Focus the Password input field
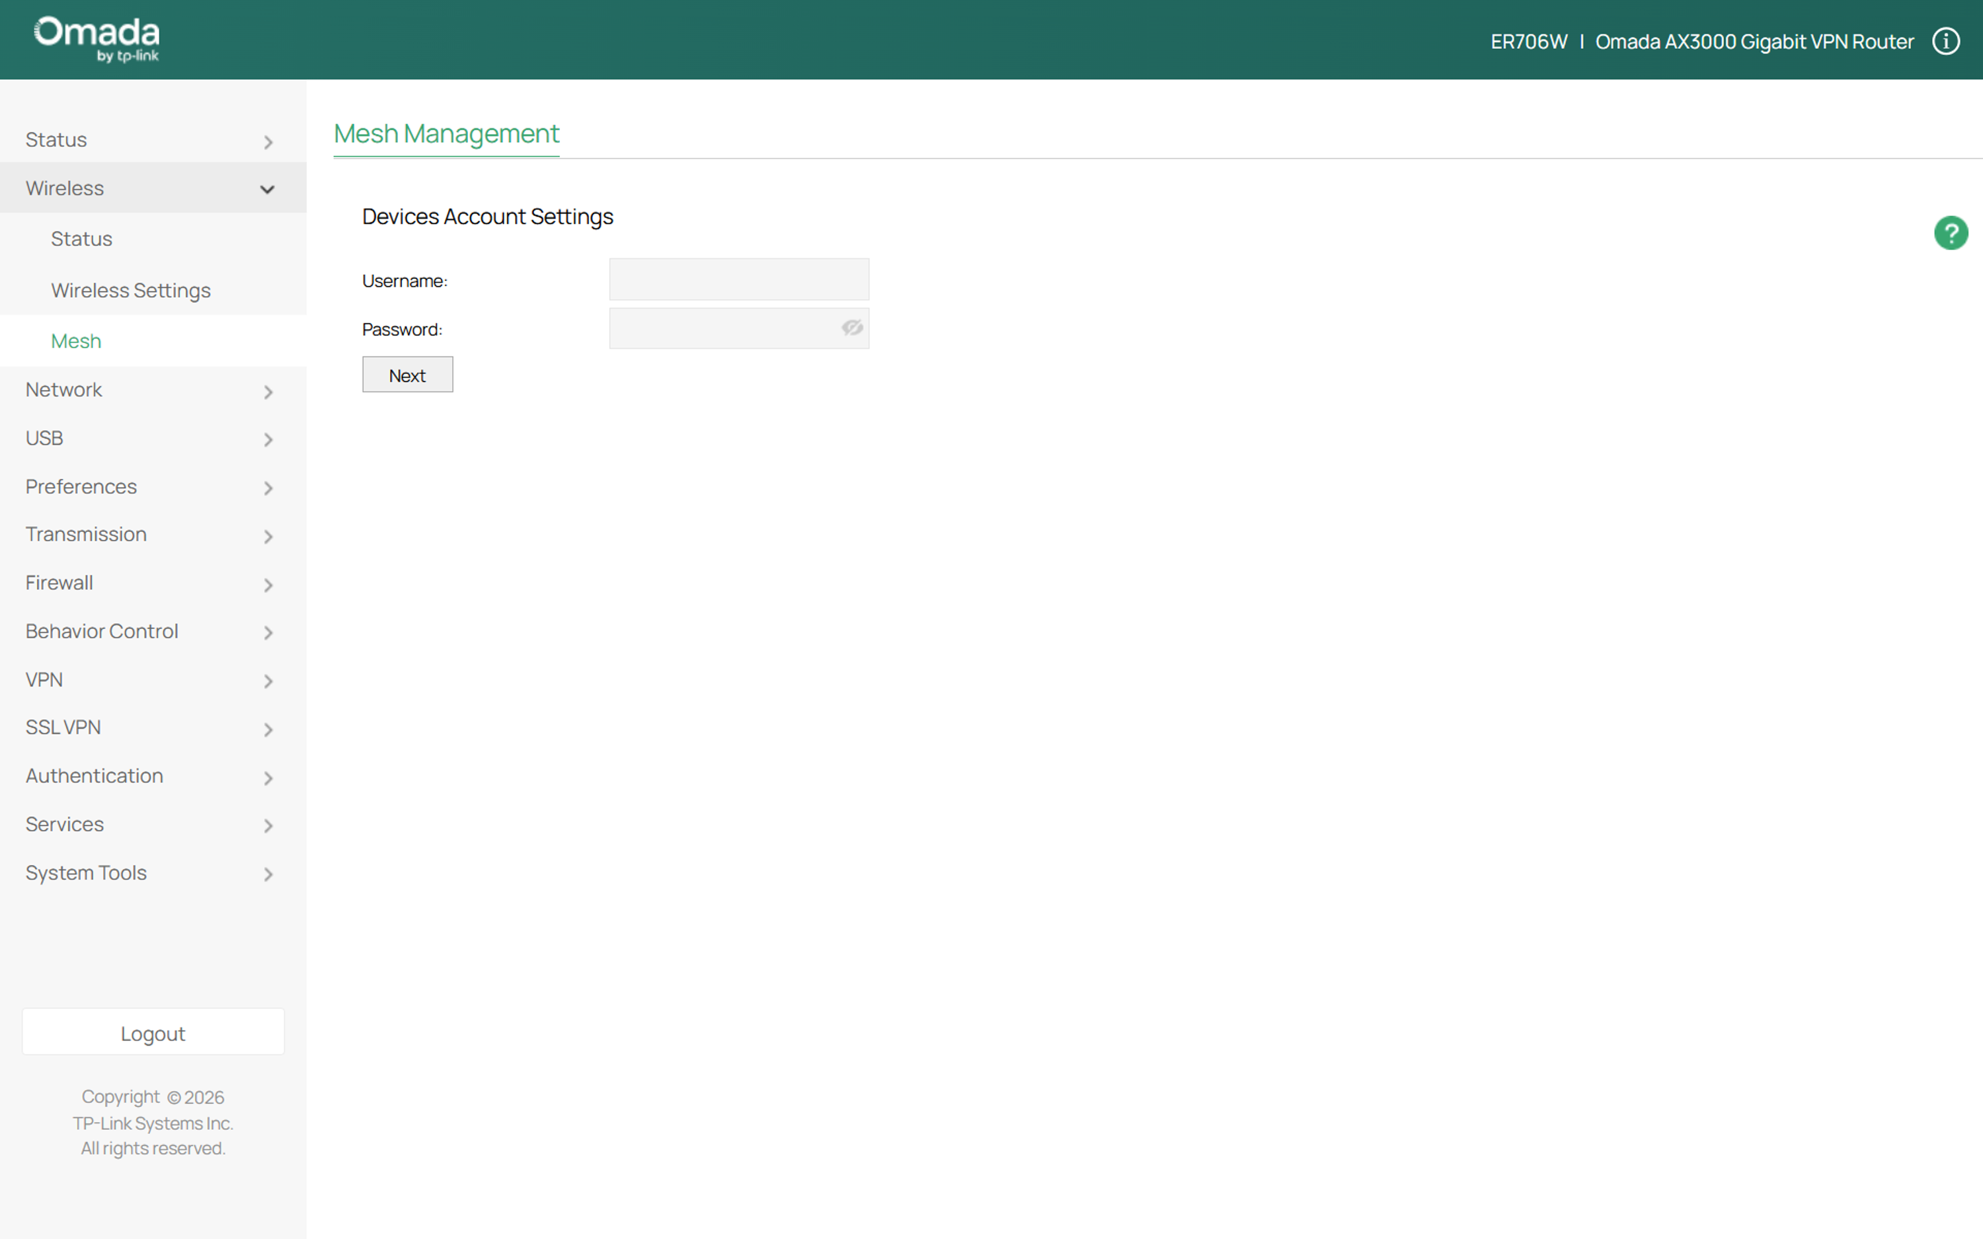The width and height of the screenshot is (1983, 1239). tap(739, 328)
